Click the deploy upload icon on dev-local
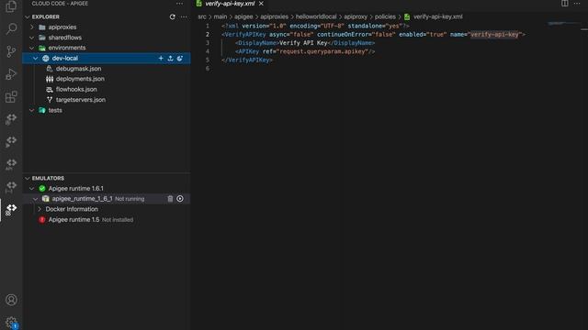Image resolution: width=588 pixels, height=330 pixels. click(x=170, y=59)
